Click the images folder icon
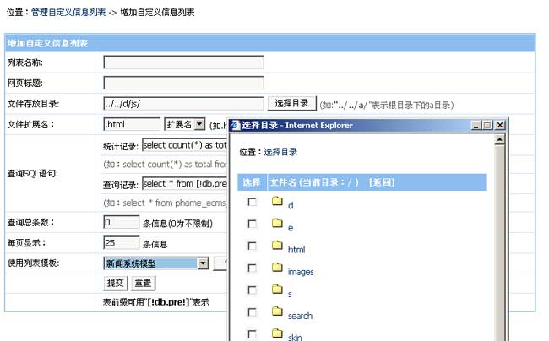This screenshot has width=549, height=341. [276, 269]
